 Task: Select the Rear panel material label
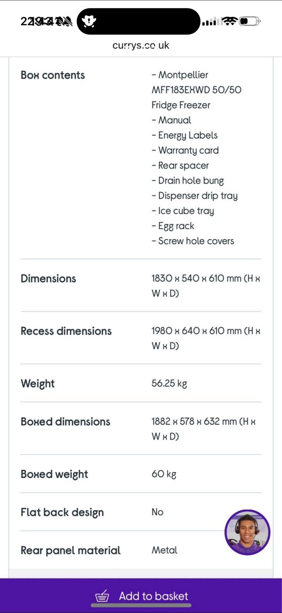71,550
